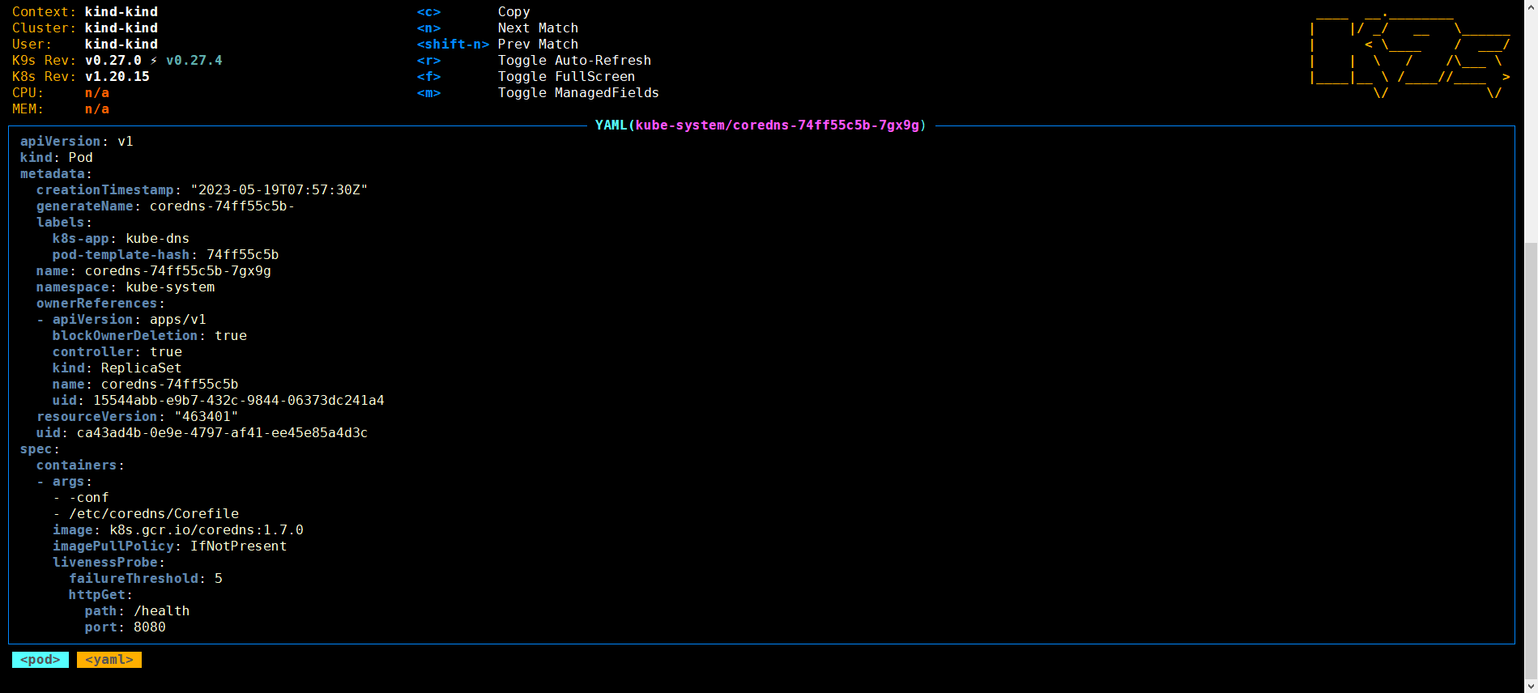The width and height of the screenshot is (1538, 693).
Task: Click the <r> shortcut key hint
Action: click(x=428, y=61)
